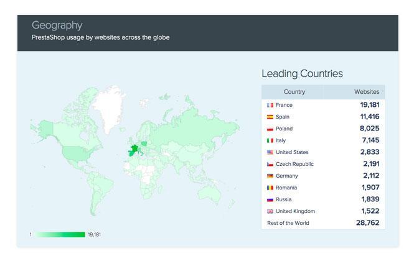Click the value 28,762 for Rest of World

pos(367,223)
